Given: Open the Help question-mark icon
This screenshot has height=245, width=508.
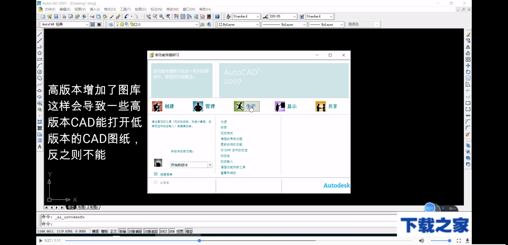Looking at the screenshot, I should [x=217, y=16].
